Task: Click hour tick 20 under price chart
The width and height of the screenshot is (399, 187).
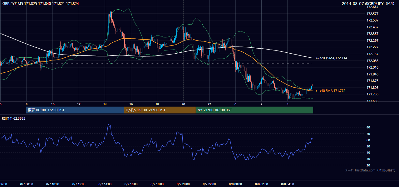Action: [183, 104]
